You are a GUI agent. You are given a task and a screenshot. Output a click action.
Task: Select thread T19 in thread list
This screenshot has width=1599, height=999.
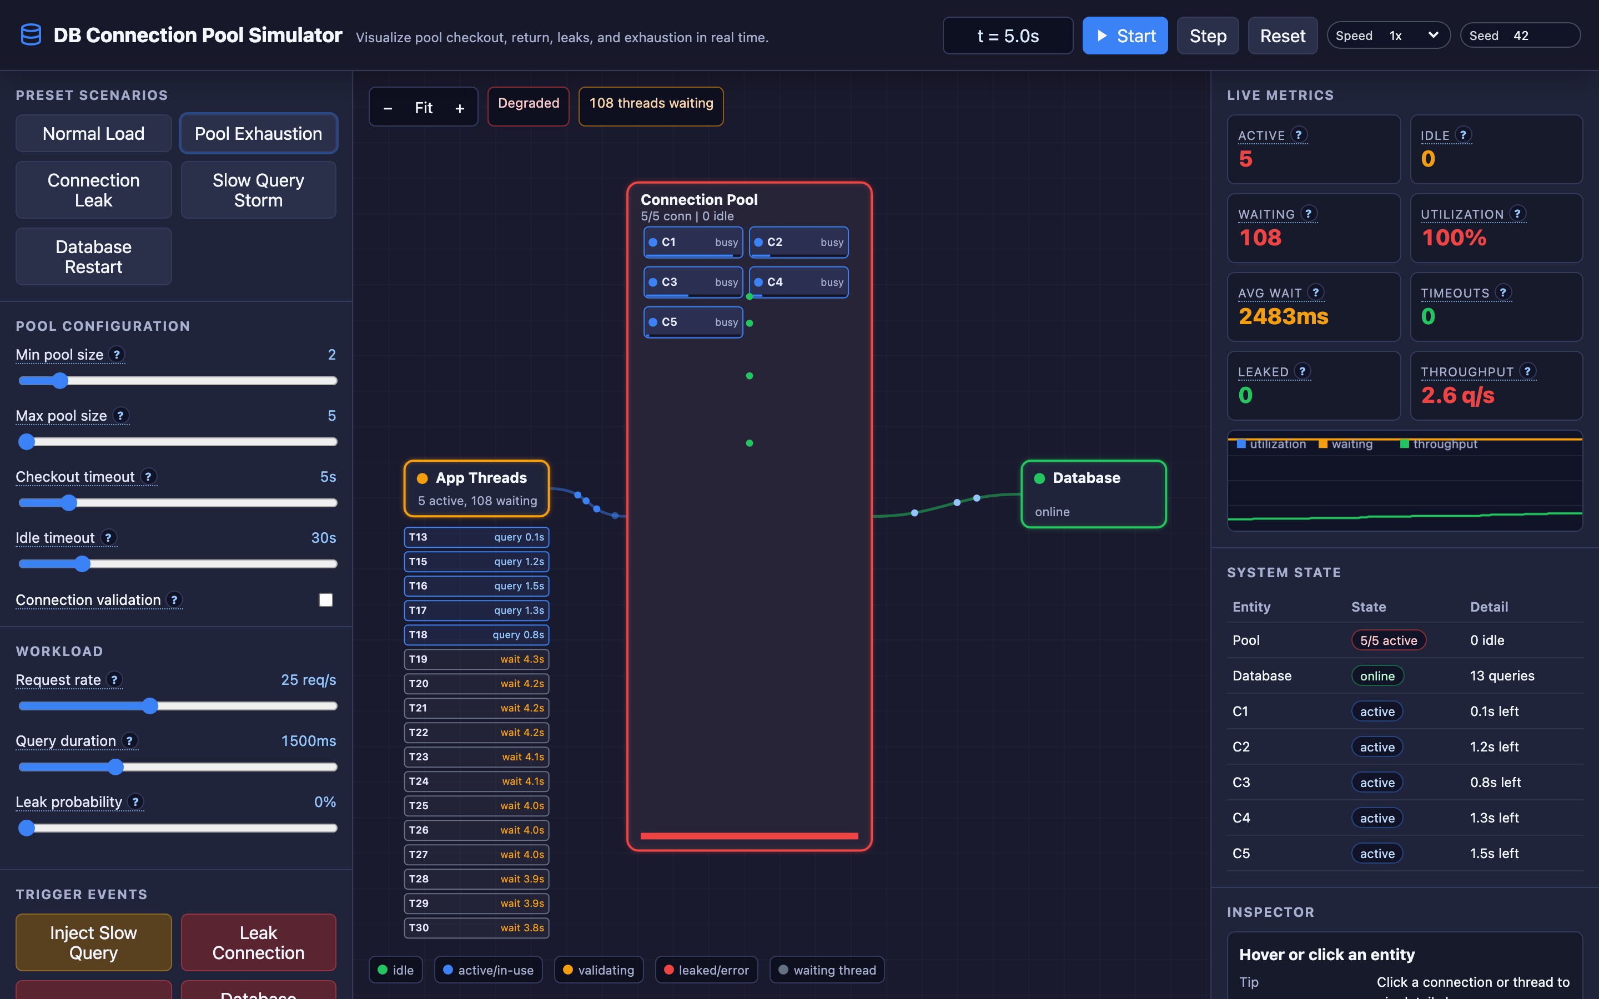pyautogui.click(x=476, y=659)
